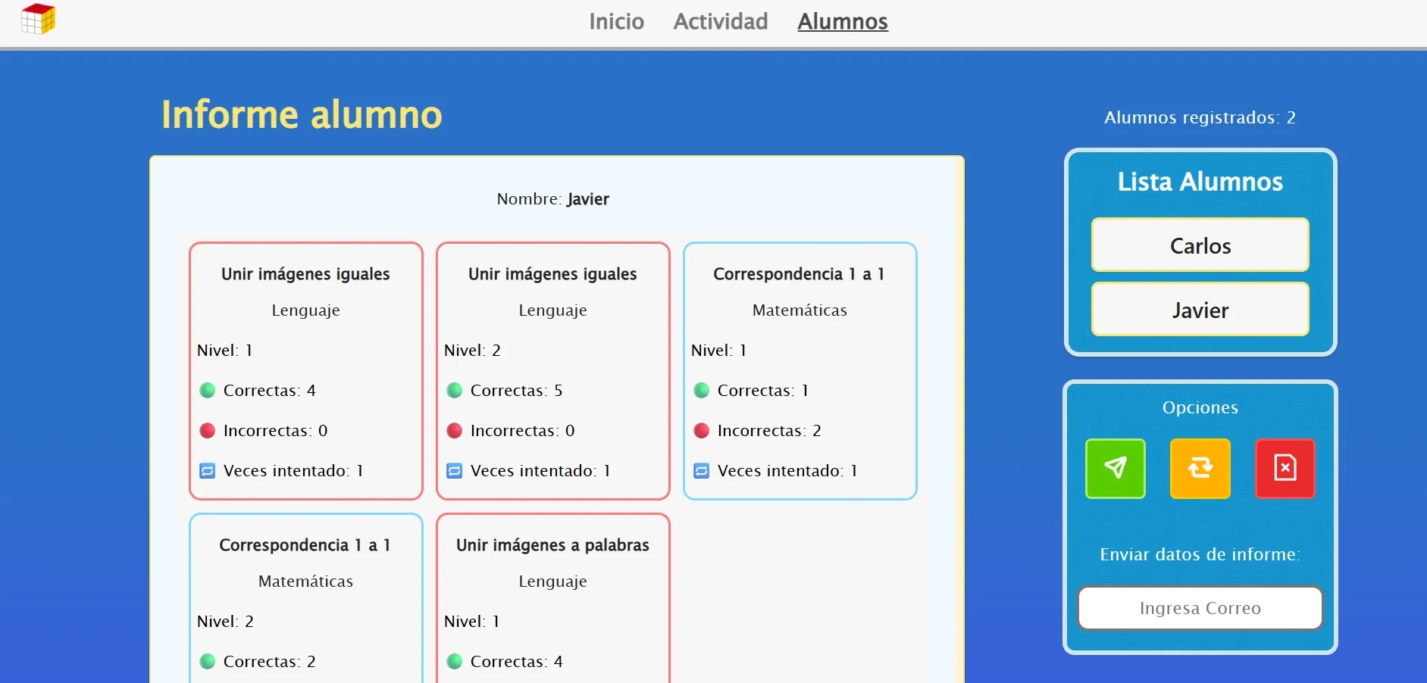Click retry icon in Correspondencia Nivel 1 card
This screenshot has height=683, width=1427.
point(701,471)
